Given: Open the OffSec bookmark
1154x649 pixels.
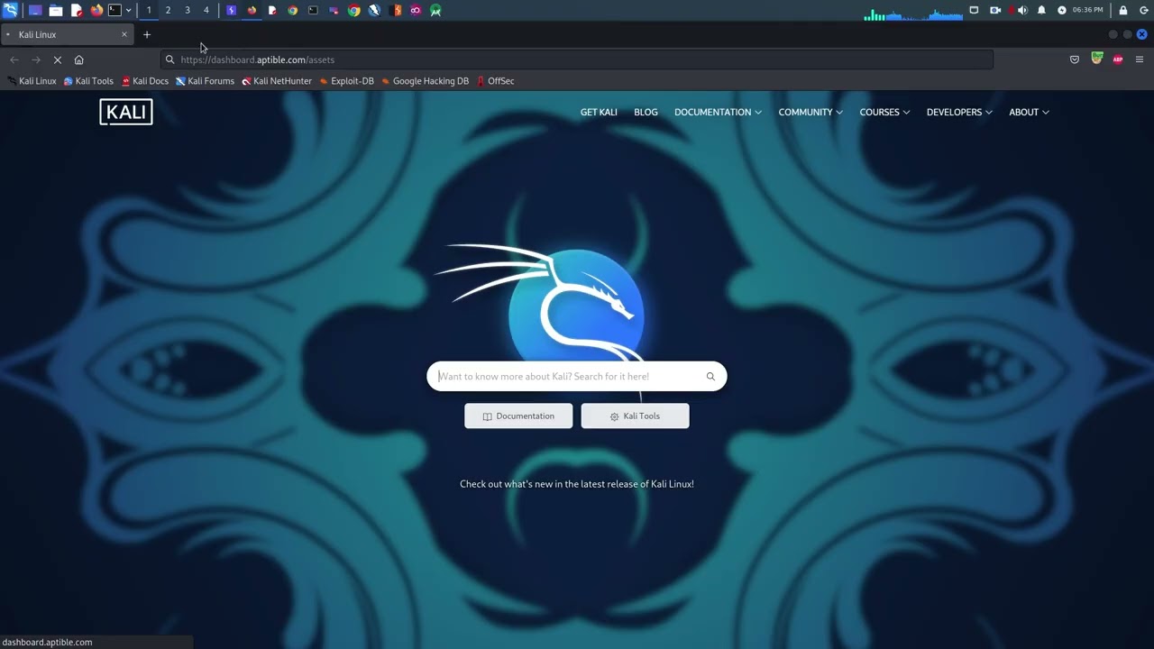Looking at the screenshot, I should [496, 81].
